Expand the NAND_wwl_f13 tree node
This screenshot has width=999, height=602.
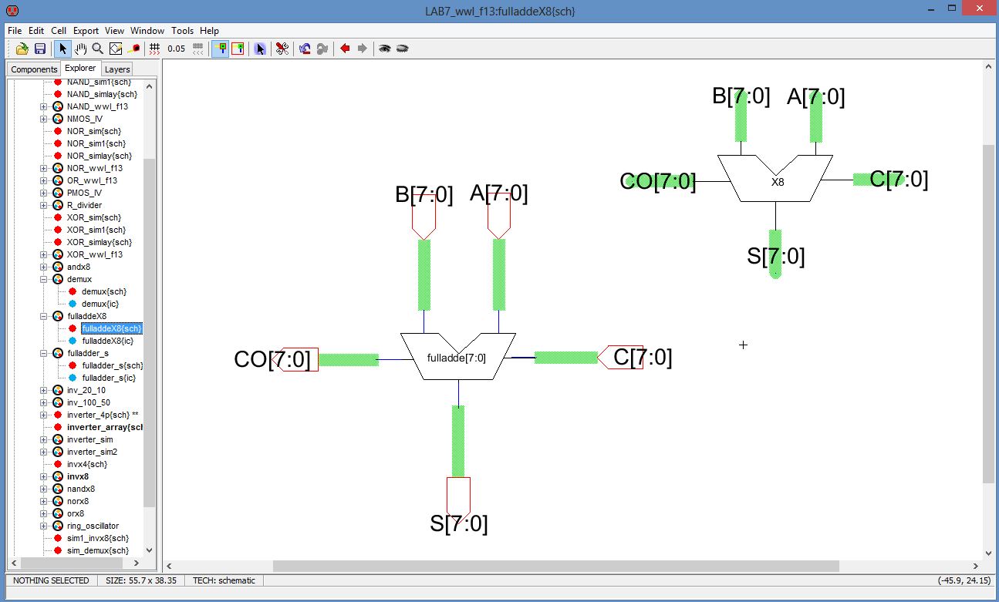[44, 106]
